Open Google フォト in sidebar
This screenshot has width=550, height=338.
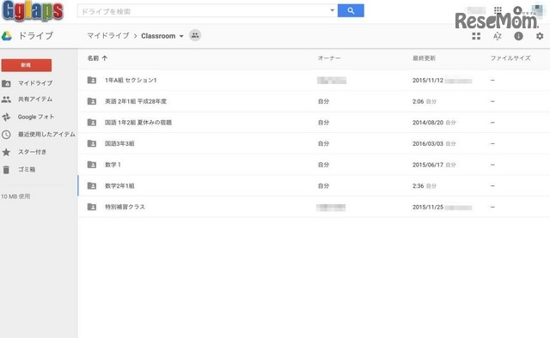pyautogui.click(x=36, y=117)
